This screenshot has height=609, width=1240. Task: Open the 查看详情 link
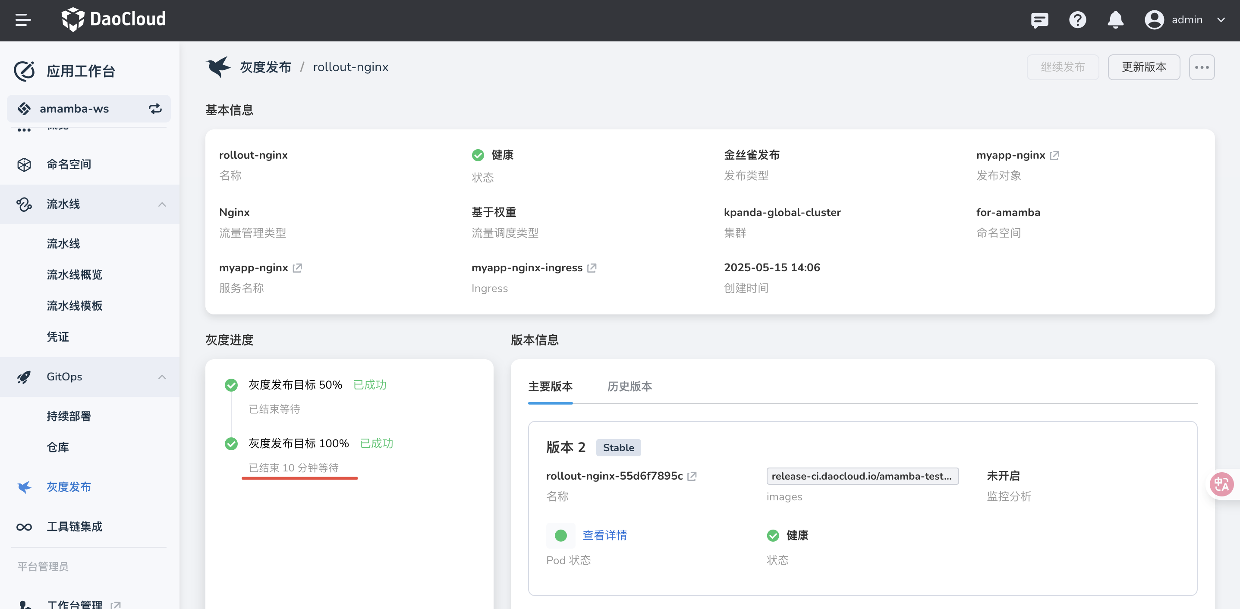coord(604,535)
